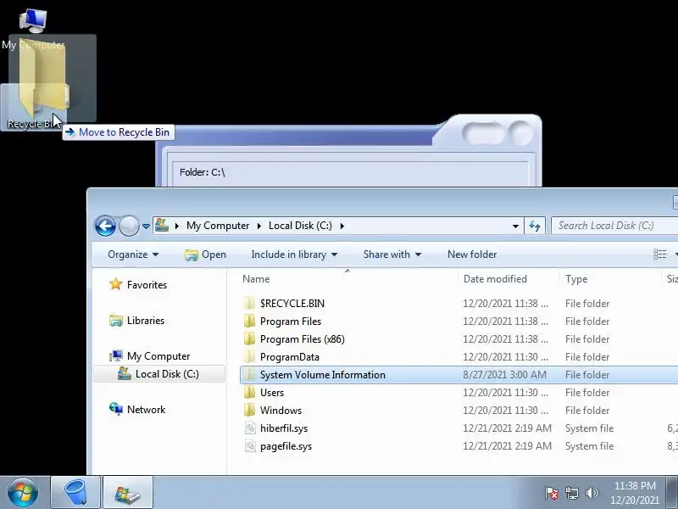Click the network tray icon
This screenshot has width=678, height=509.
[571, 493]
